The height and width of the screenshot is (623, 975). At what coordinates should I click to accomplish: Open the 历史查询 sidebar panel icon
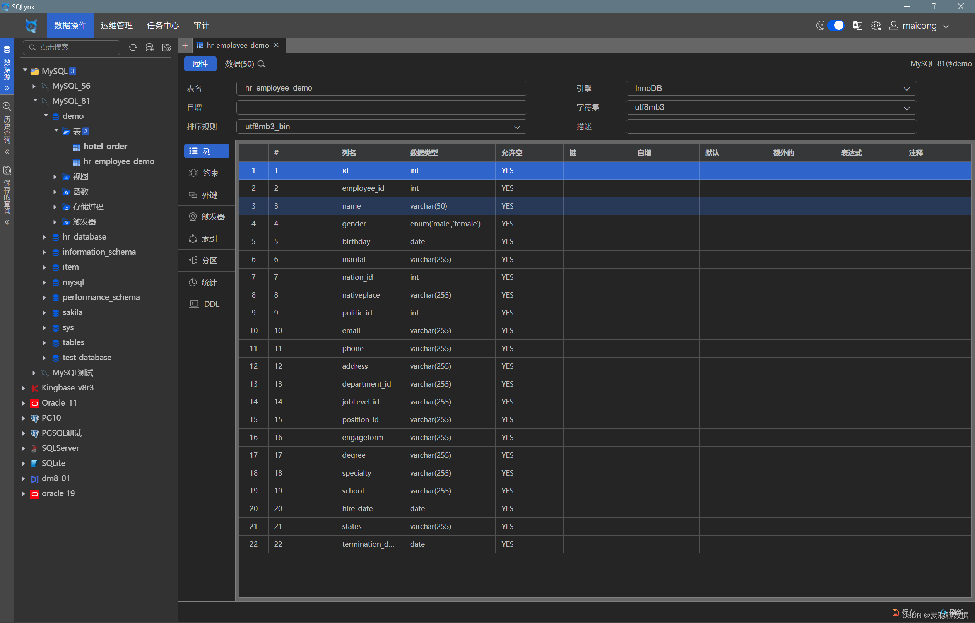[x=7, y=106]
